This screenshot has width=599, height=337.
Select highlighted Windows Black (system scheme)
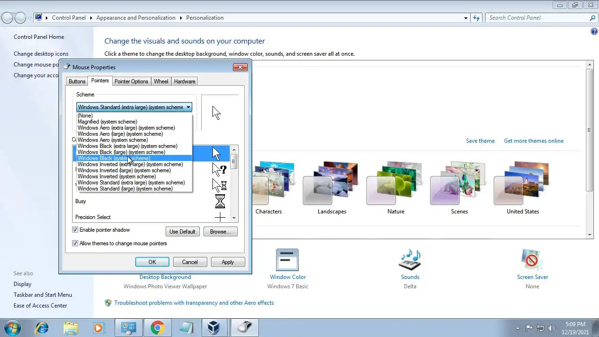coord(134,158)
